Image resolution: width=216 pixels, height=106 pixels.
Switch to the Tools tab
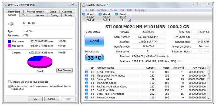click(25, 15)
